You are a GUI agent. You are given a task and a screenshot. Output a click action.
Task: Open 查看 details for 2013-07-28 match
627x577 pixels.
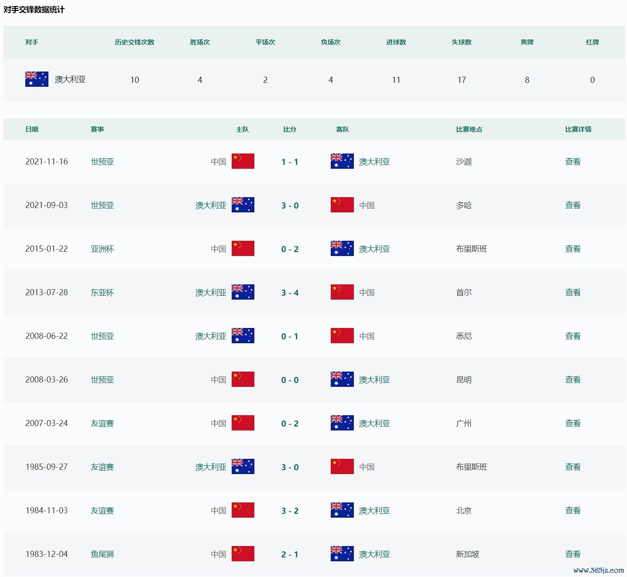pos(573,293)
